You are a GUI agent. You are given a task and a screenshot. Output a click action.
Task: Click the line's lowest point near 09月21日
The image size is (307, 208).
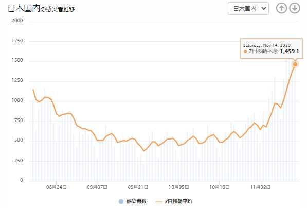[144, 151]
